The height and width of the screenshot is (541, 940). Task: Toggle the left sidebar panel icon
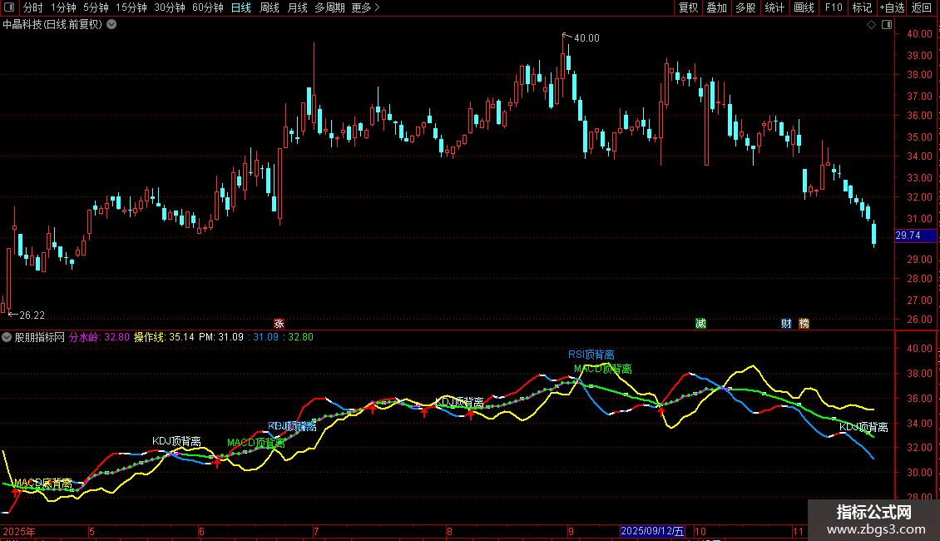pyautogui.click(x=9, y=7)
